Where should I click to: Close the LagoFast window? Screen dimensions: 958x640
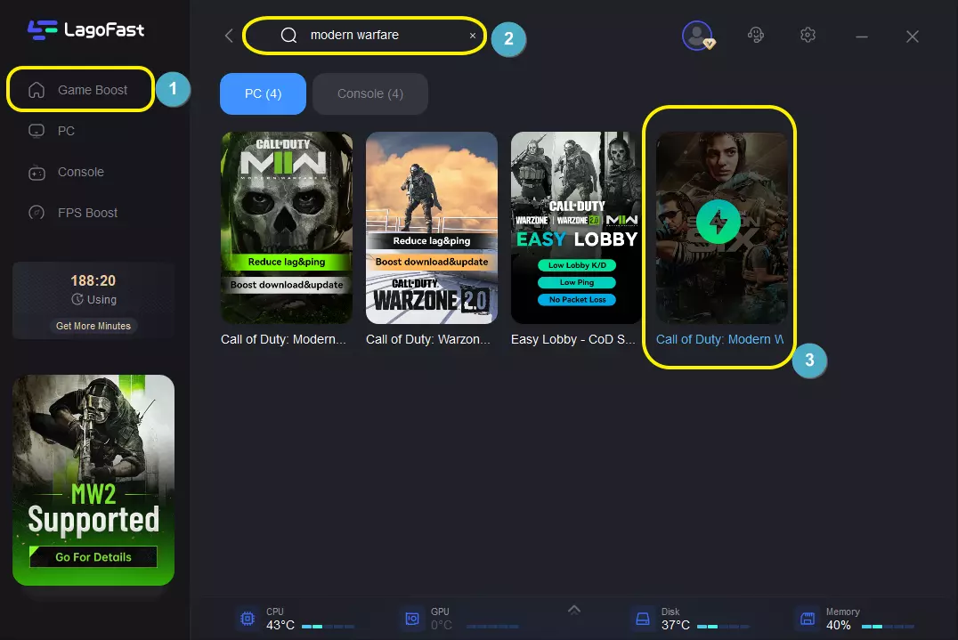click(913, 36)
